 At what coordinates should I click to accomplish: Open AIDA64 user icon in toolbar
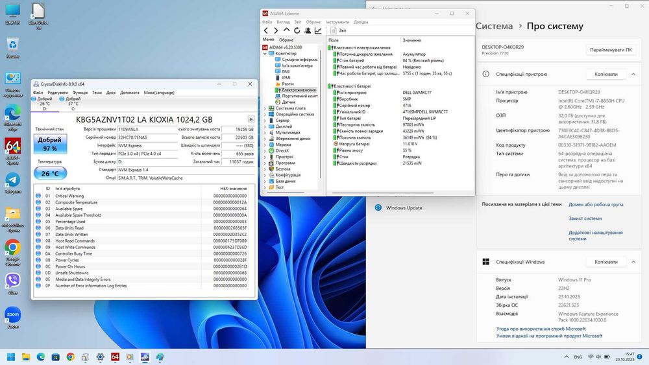coord(308,30)
